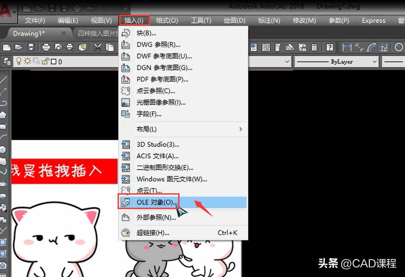Select the Circle draw tool
This screenshot has width=405, height=277.
click(x=3, y=149)
